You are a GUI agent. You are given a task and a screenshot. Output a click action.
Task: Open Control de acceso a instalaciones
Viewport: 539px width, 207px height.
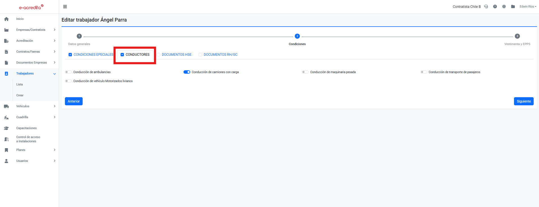pos(28,139)
